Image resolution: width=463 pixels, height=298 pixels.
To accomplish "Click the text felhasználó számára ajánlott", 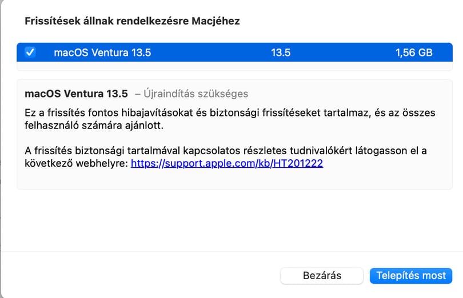I will (x=94, y=126).
